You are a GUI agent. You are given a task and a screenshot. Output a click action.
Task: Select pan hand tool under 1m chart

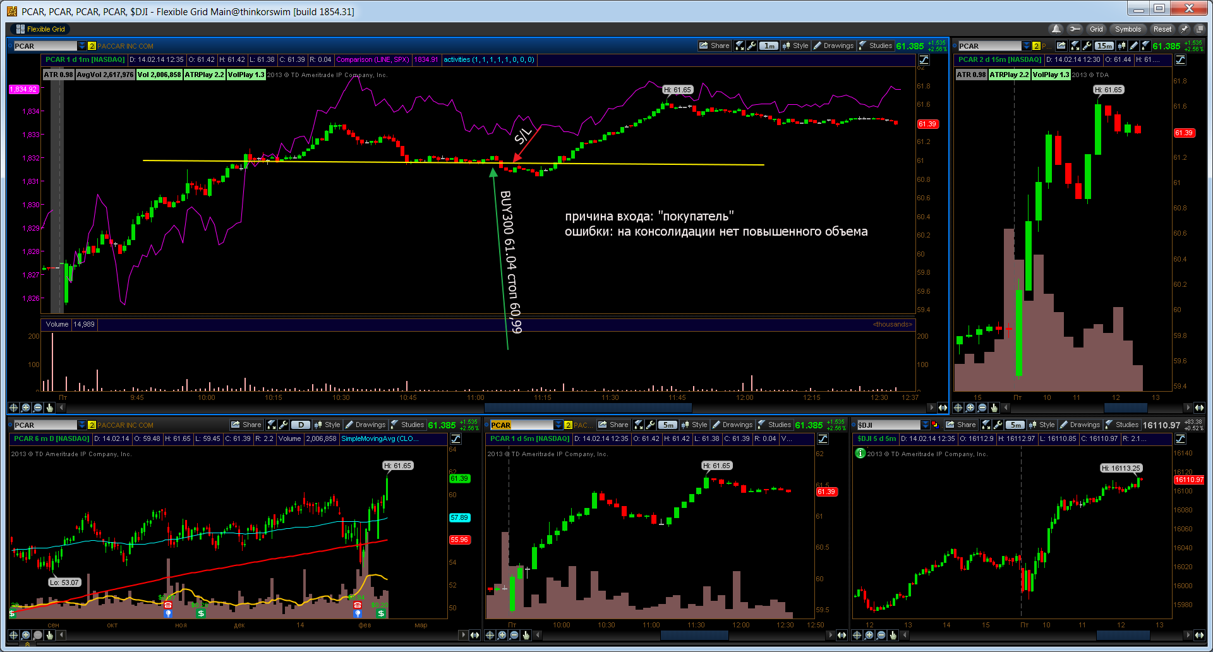click(x=49, y=407)
